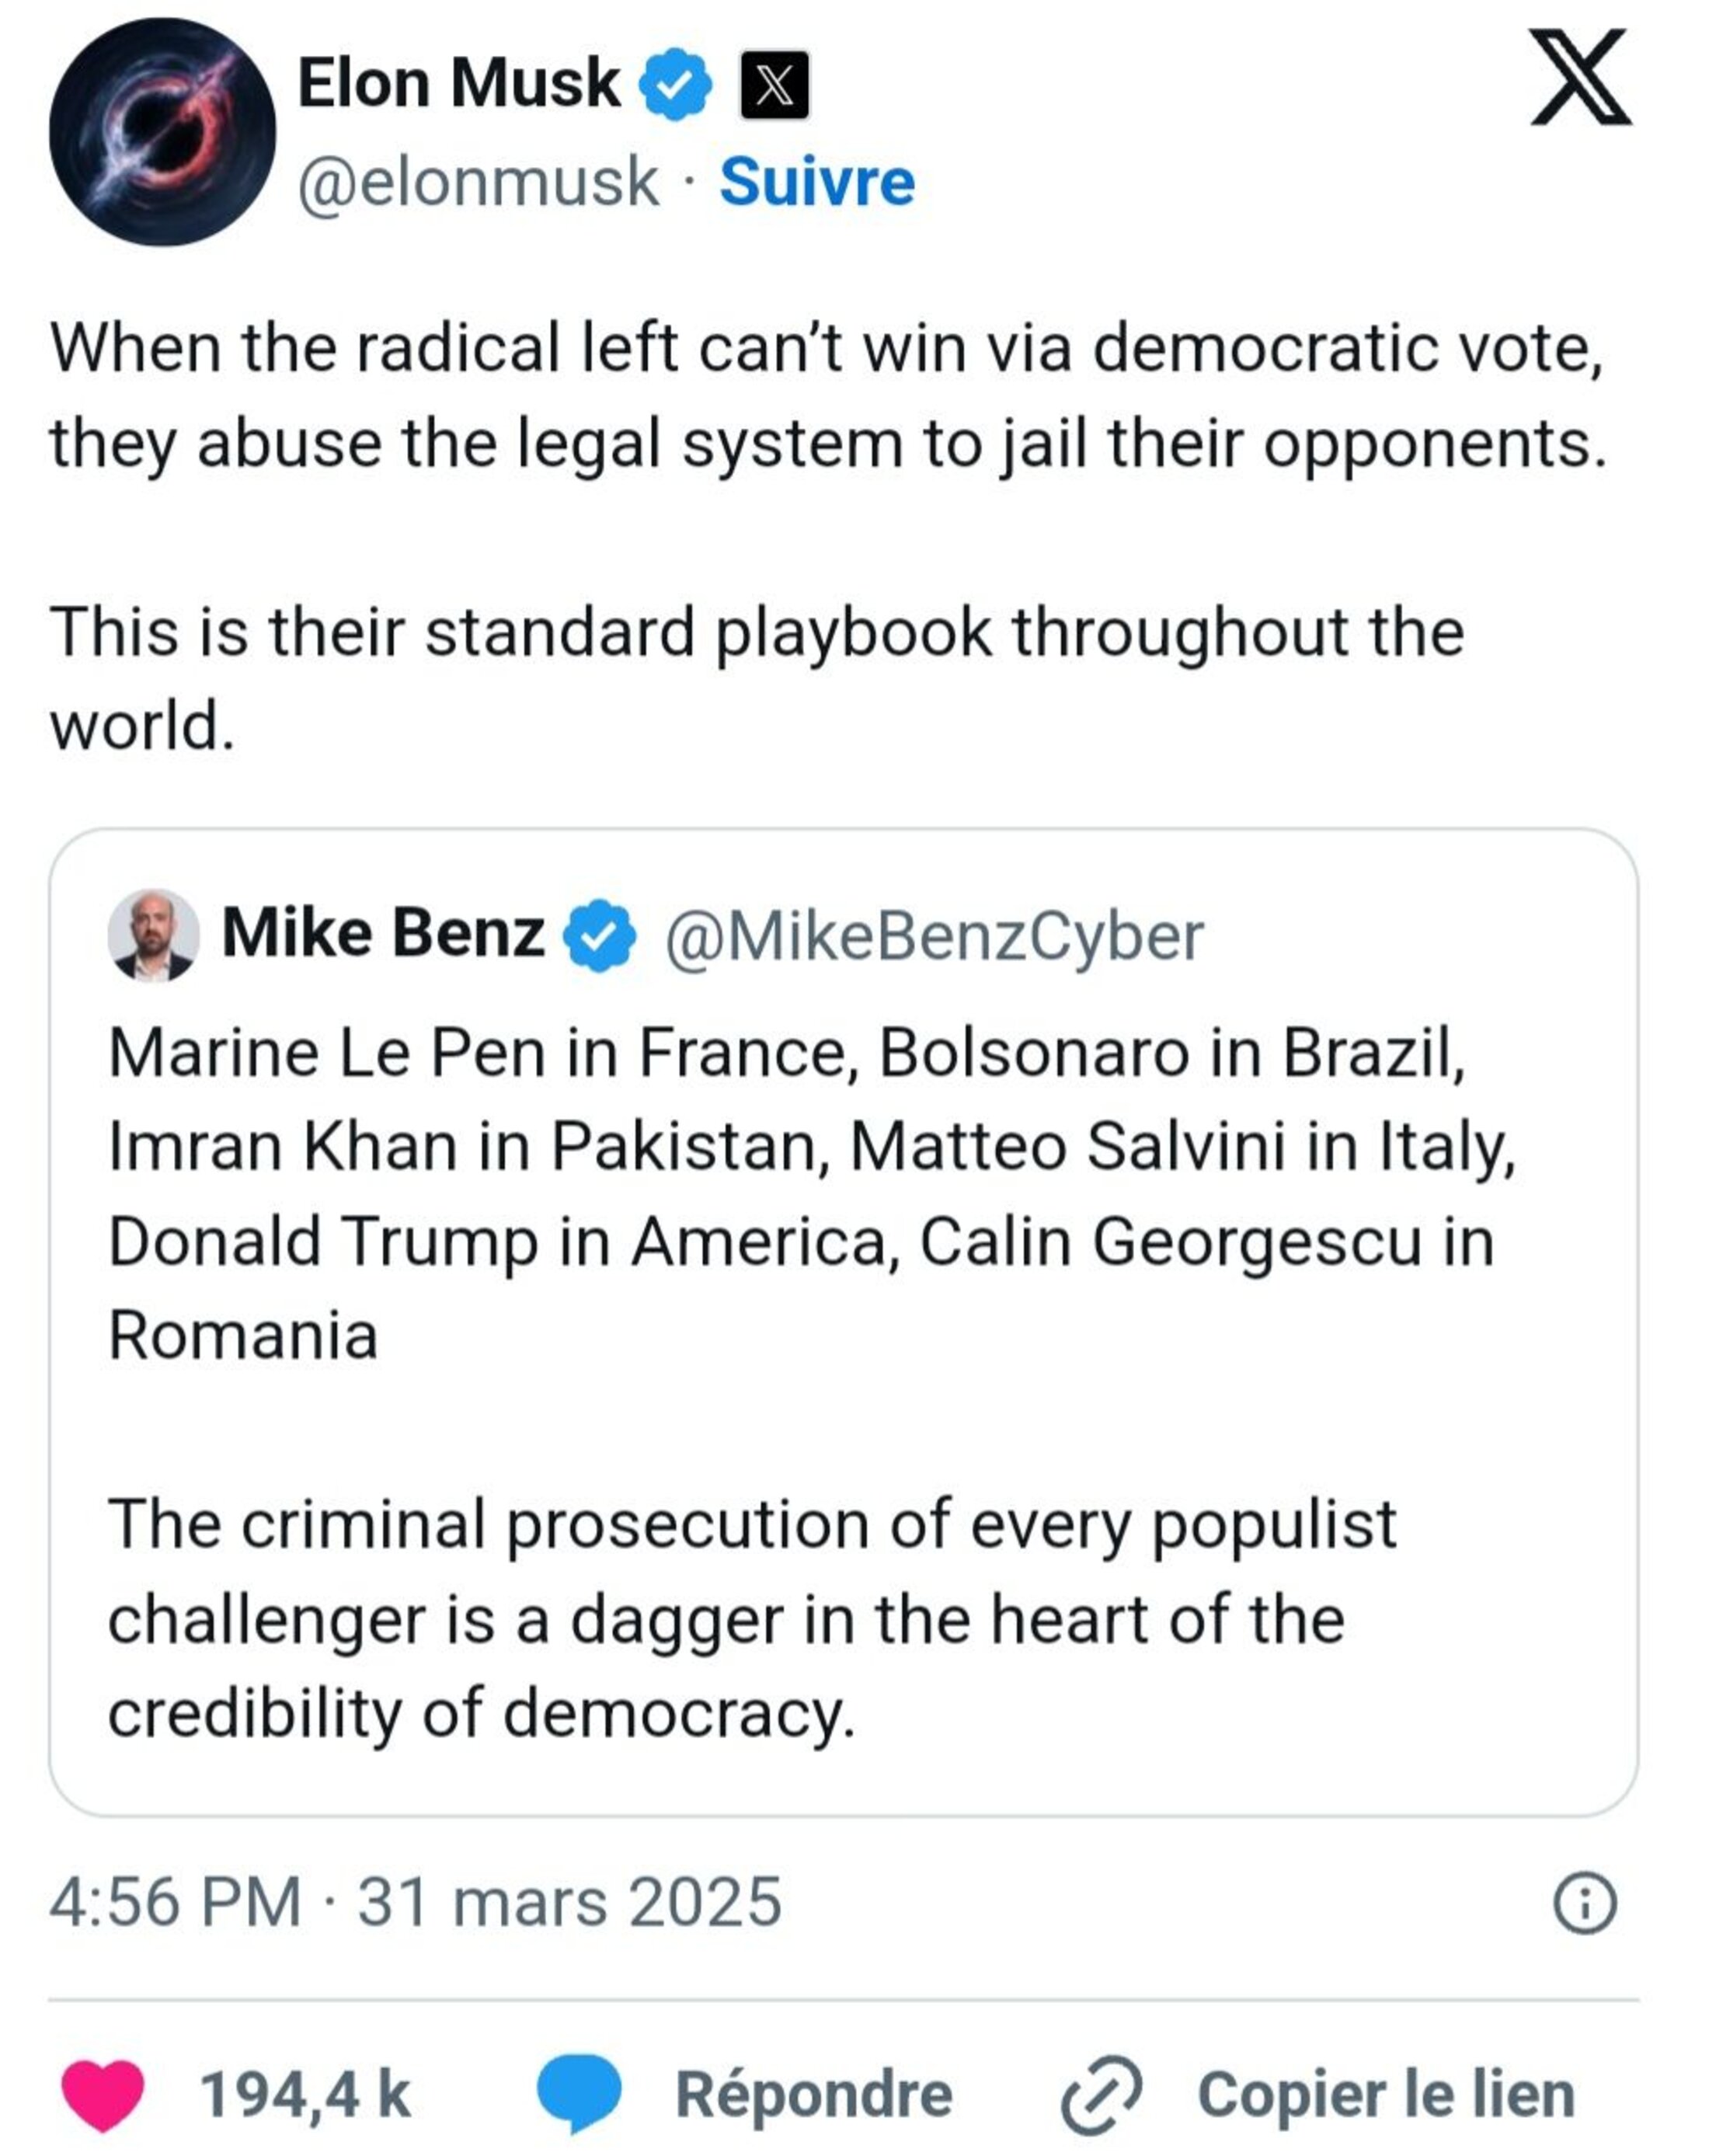Viewport: 1709px width, 2156px height.
Task: Click Elon Musk's blue verified badge
Action: [675, 84]
